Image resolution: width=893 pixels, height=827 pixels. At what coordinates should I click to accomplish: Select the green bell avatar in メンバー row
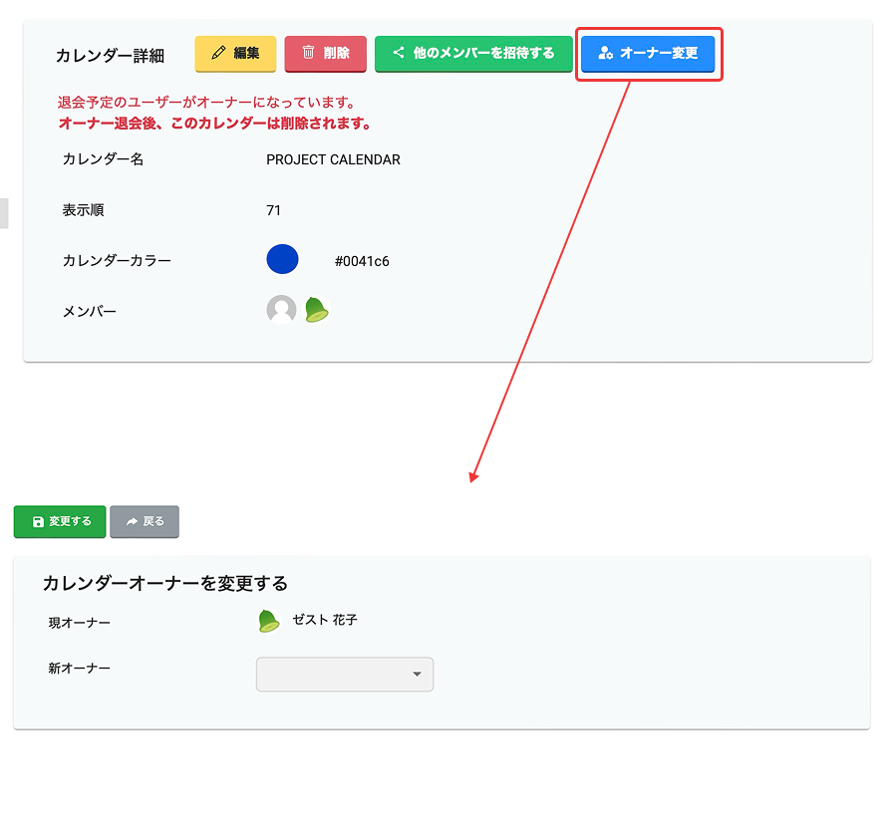(317, 310)
